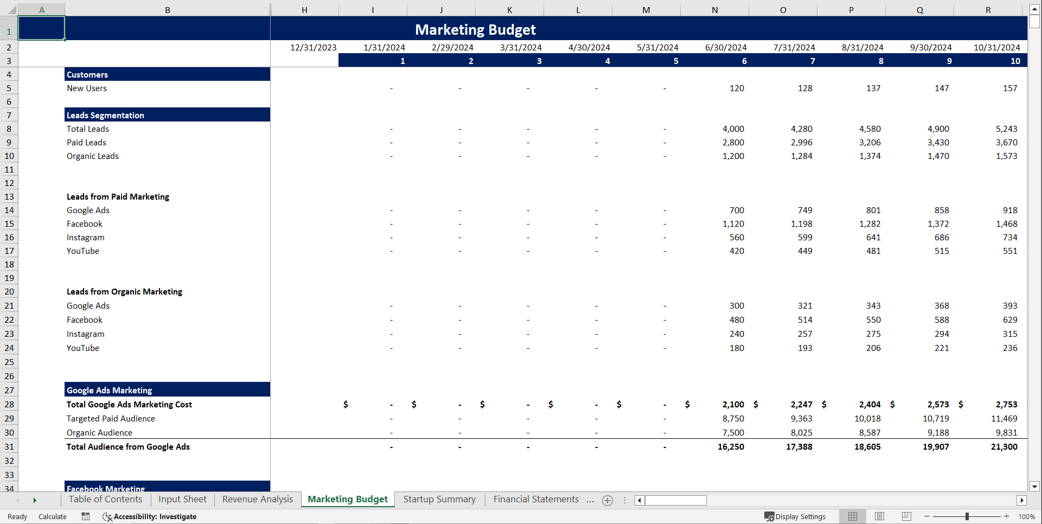The width and height of the screenshot is (1042, 524).
Task: Click the horizontal scrollbar thumb
Action: (x=676, y=500)
